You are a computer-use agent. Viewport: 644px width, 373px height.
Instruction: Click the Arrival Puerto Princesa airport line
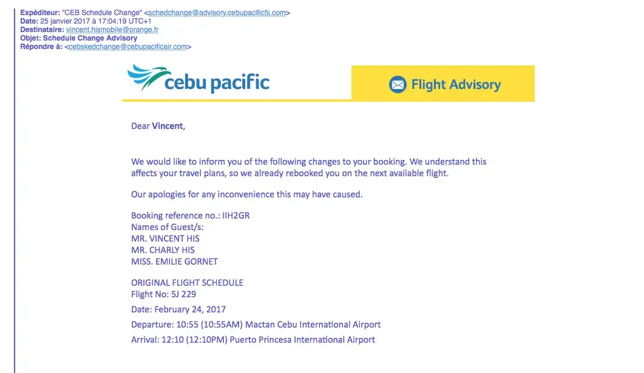(x=253, y=340)
